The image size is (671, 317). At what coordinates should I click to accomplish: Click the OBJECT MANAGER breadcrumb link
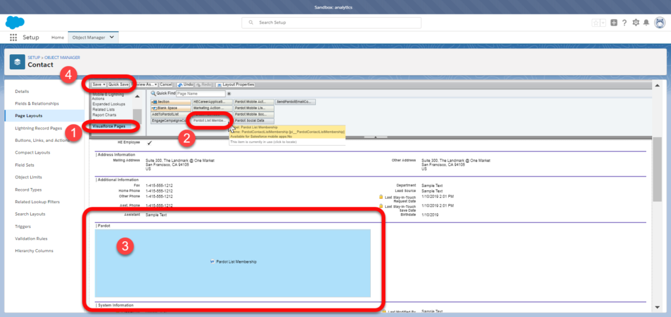pos(62,57)
